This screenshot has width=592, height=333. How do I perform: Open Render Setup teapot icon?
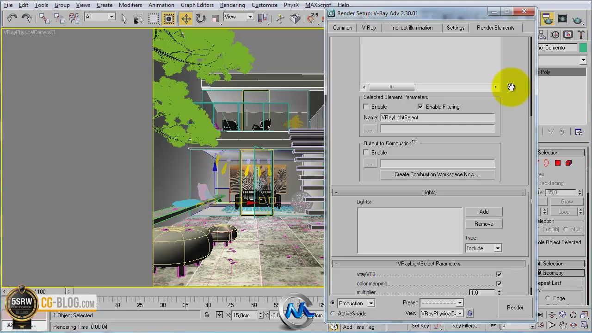[x=547, y=19]
